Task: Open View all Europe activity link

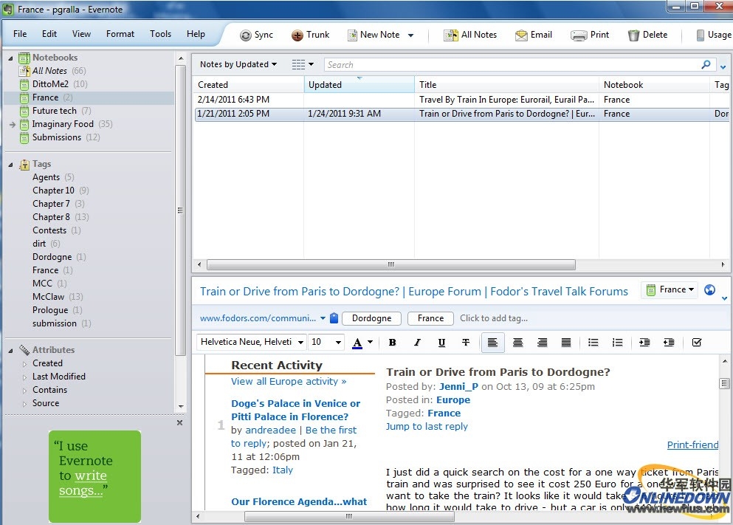Action: pos(289,382)
